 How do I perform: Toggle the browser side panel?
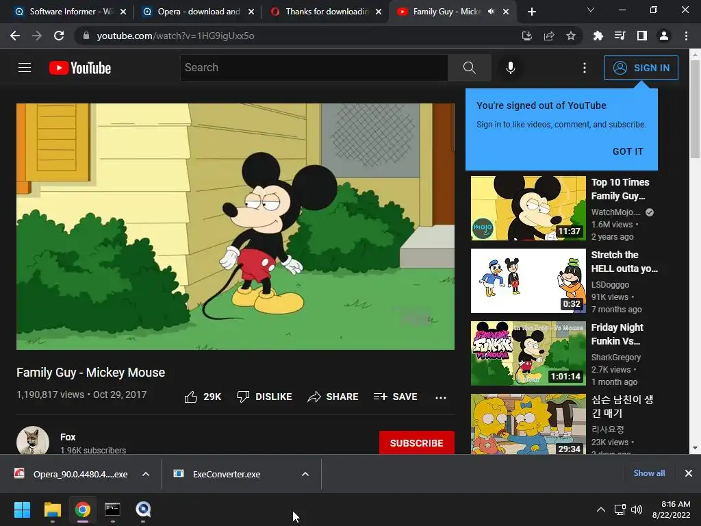tap(642, 36)
